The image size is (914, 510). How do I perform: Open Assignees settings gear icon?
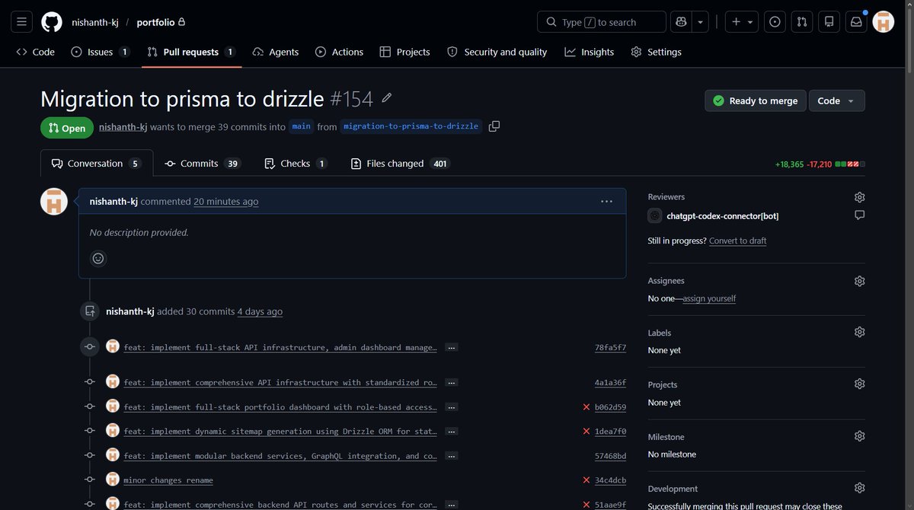[859, 281]
